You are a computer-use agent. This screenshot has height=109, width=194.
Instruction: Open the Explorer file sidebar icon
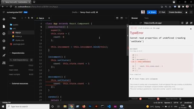4,26
